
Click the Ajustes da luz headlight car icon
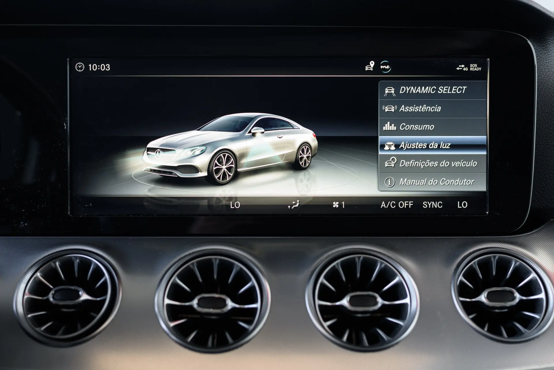coord(390,146)
